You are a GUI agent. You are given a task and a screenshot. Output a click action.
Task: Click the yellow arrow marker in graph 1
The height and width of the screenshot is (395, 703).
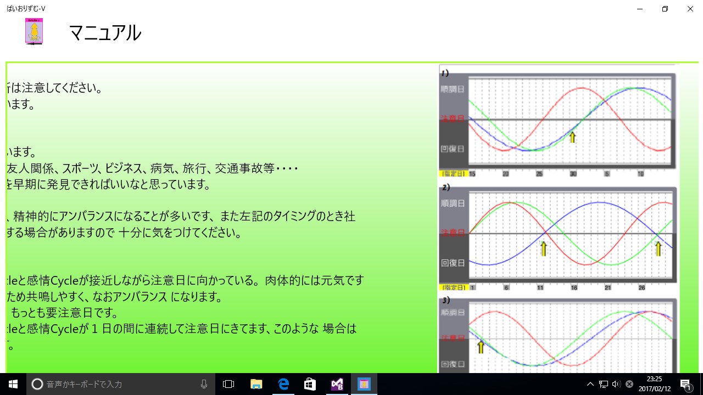573,138
